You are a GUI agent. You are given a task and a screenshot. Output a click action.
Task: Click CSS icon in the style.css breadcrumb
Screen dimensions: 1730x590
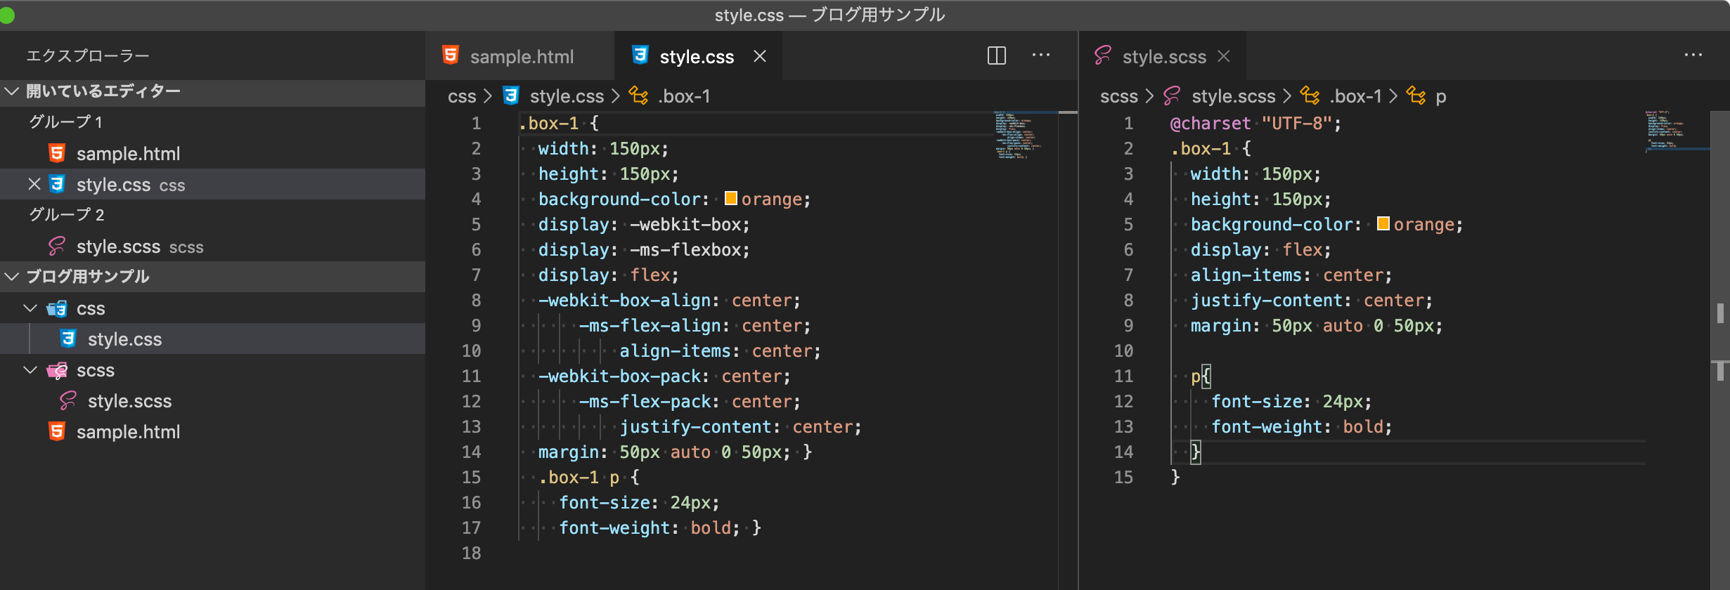512,96
